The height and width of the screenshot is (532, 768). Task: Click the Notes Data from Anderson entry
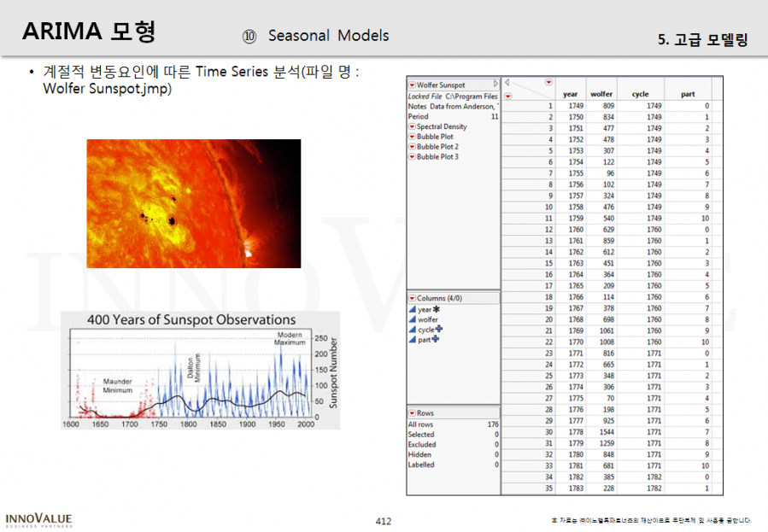453,106
